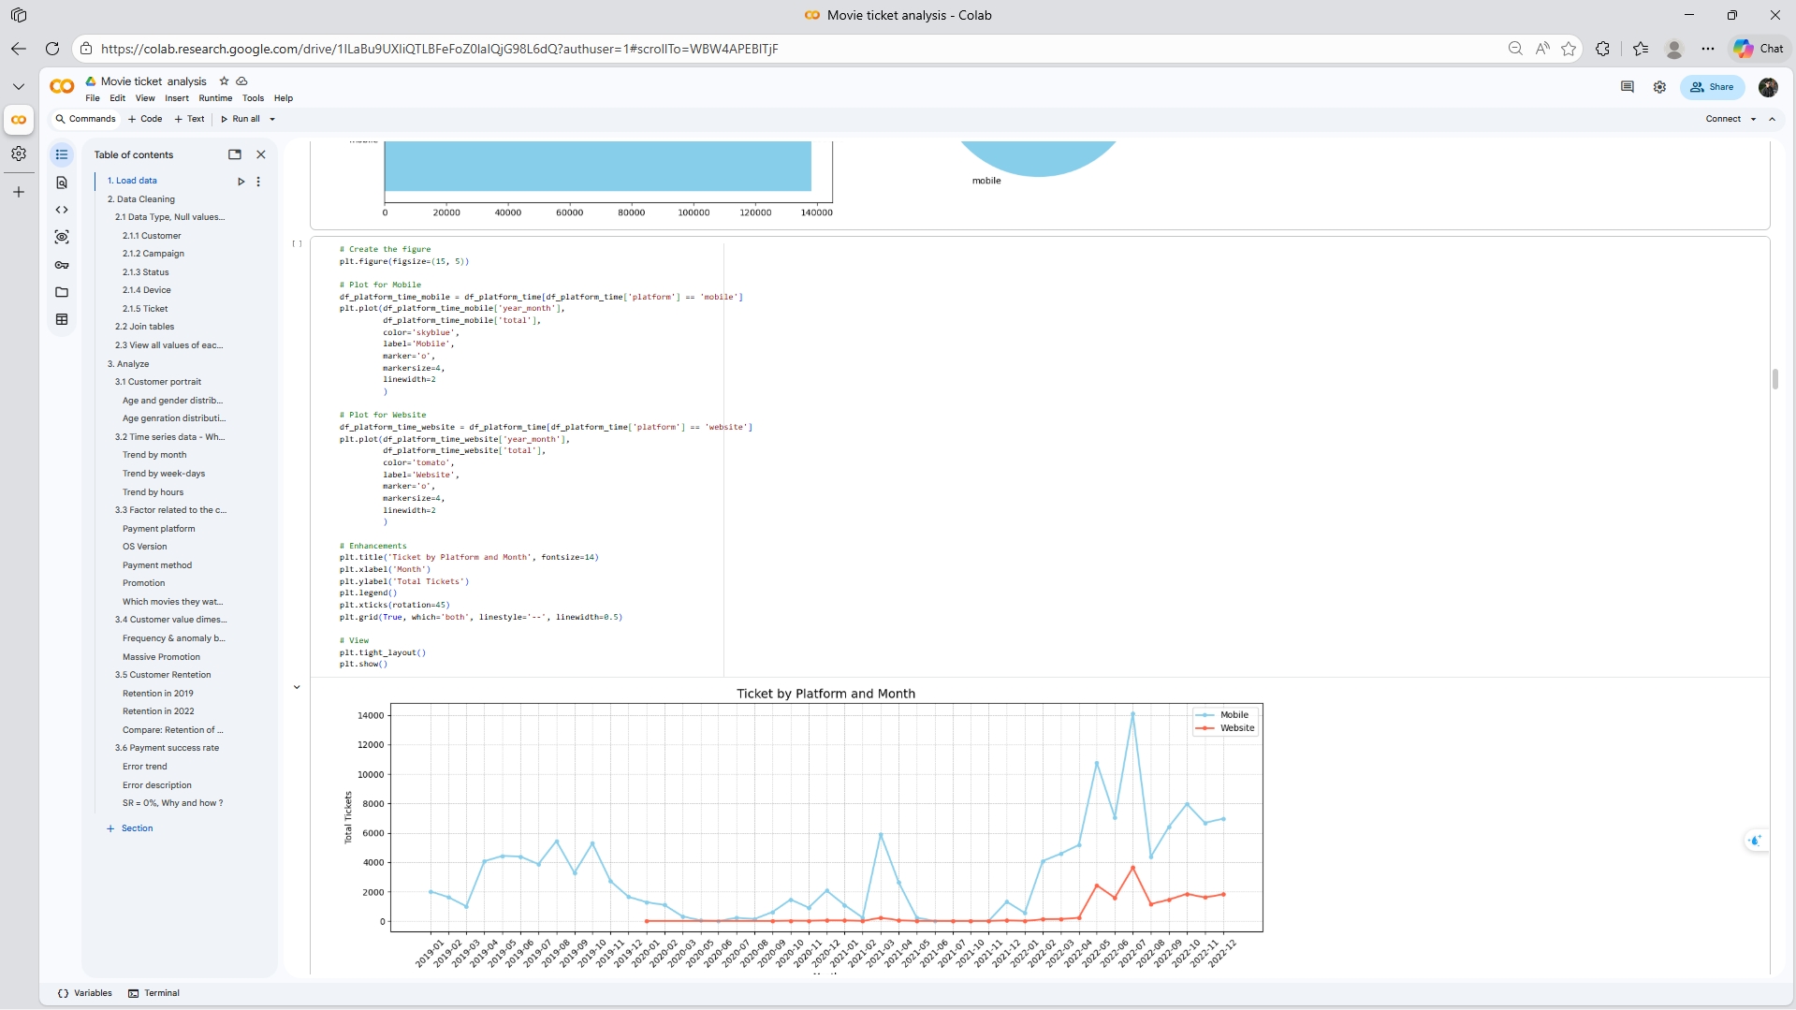Click the Share button
The width and height of the screenshot is (1796, 1010).
click(1712, 87)
